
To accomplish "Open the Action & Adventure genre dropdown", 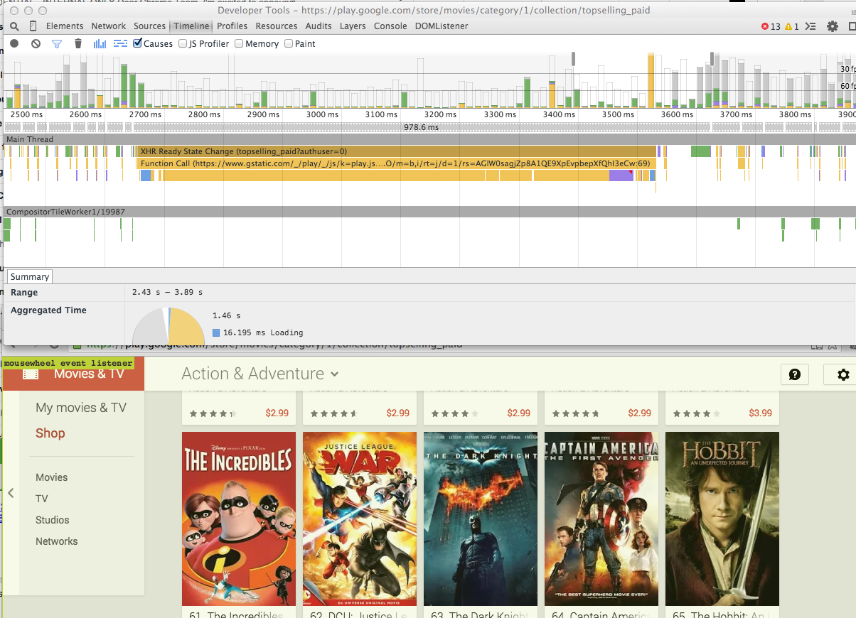I will (260, 374).
